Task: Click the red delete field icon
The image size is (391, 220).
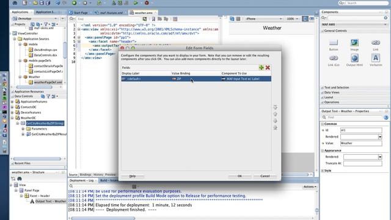Action: [268, 67]
